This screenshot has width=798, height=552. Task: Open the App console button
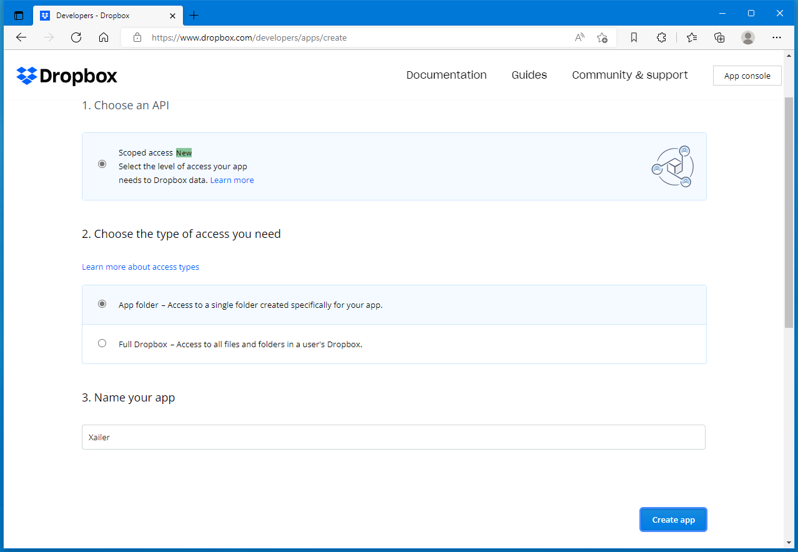click(747, 76)
